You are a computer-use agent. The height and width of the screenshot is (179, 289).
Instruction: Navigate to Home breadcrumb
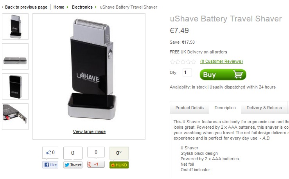pyautogui.click(x=59, y=7)
